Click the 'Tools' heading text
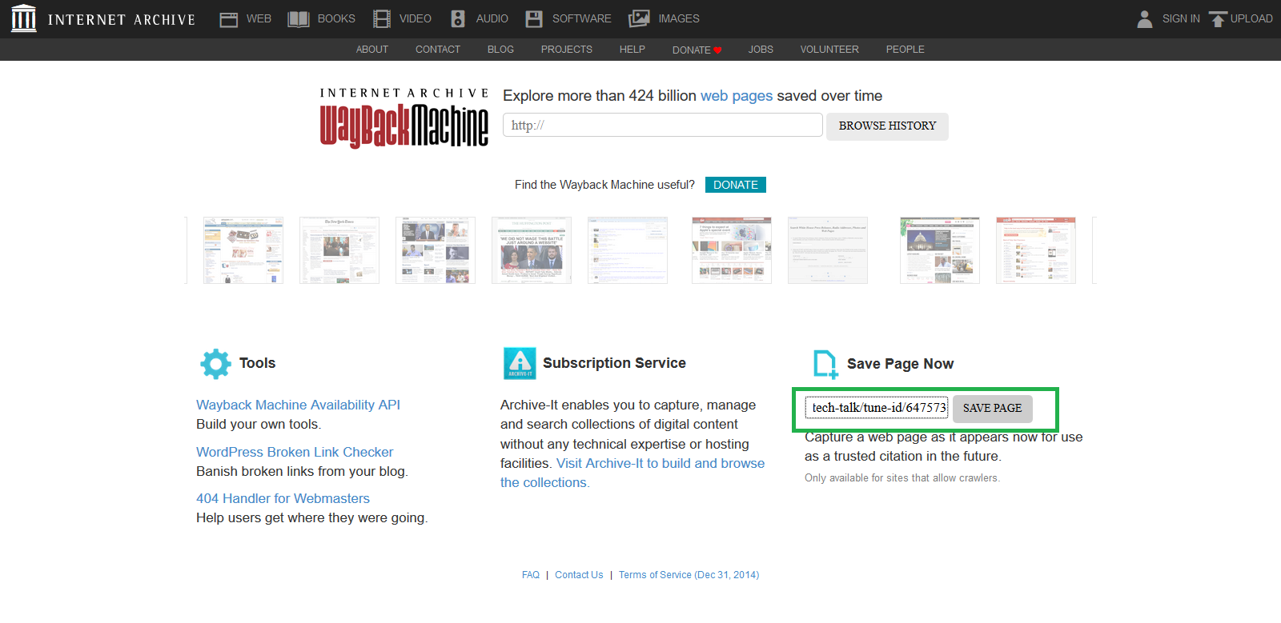The height and width of the screenshot is (623, 1281). (257, 363)
